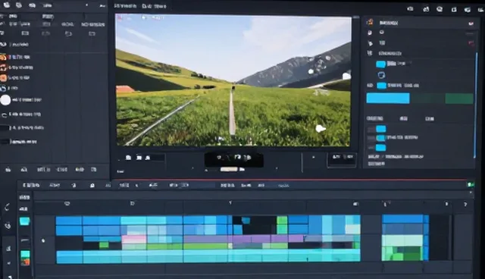The height and width of the screenshot is (279, 485).
Task: Select the curved arrow tool left of timeline
Action: pyautogui.click(x=7, y=207)
